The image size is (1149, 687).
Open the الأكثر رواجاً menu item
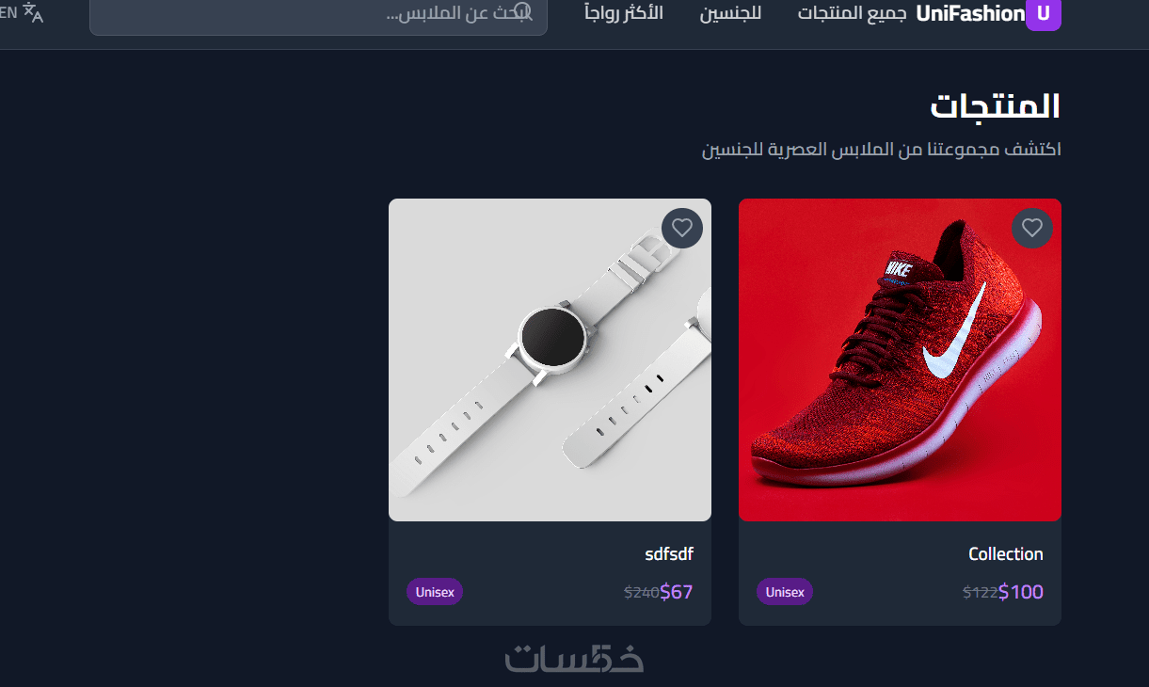(624, 13)
